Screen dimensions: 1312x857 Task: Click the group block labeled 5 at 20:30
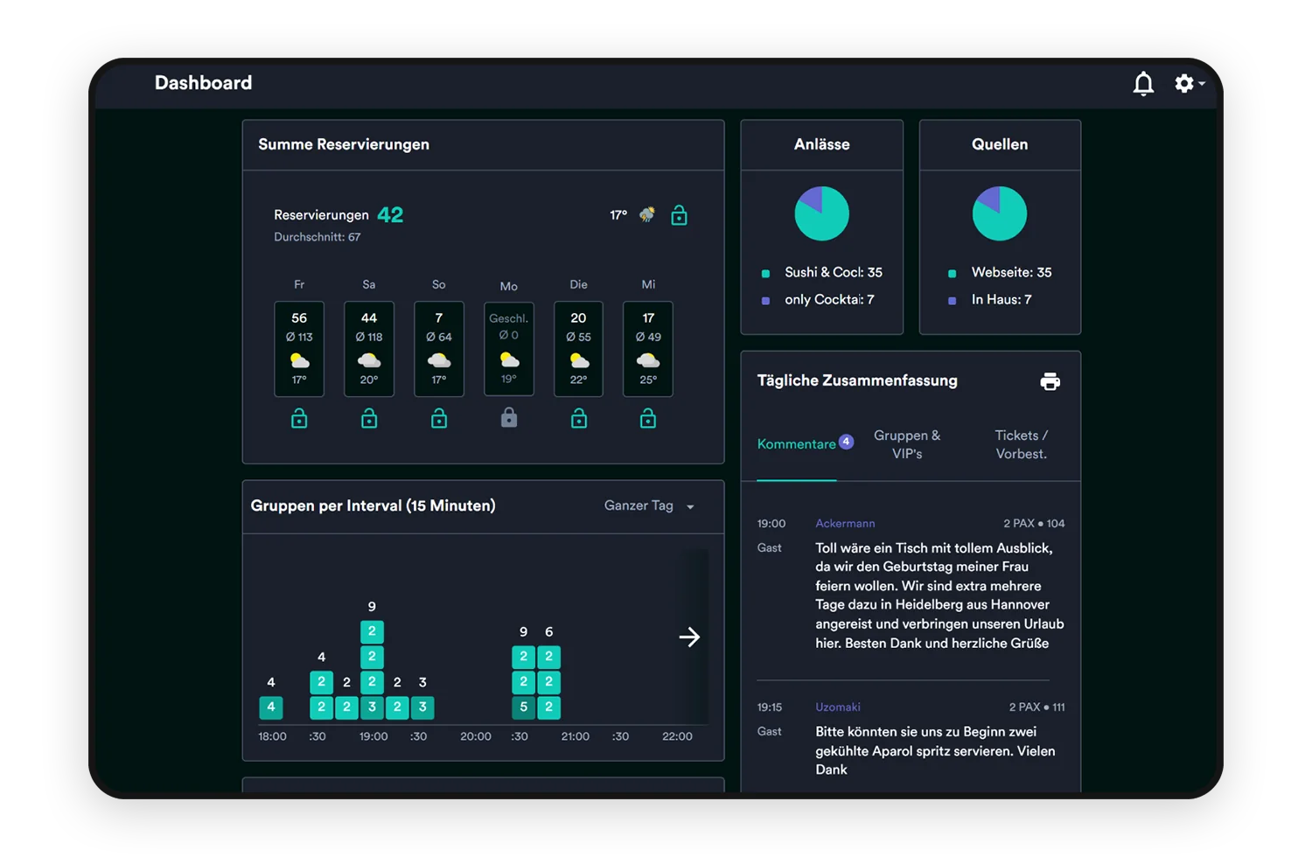click(523, 707)
